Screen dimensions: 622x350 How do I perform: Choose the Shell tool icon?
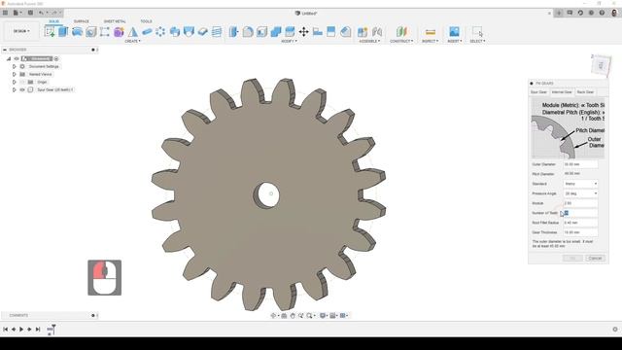[x=261, y=32]
